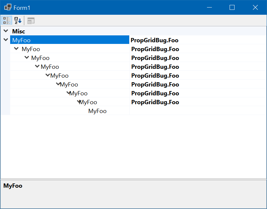
Task: Click the Form1 application icon in title bar
Action: tap(7, 7)
